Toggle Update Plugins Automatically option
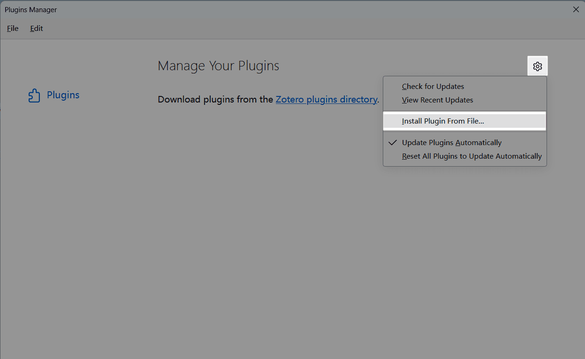This screenshot has width=585, height=359. [x=451, y=143]
